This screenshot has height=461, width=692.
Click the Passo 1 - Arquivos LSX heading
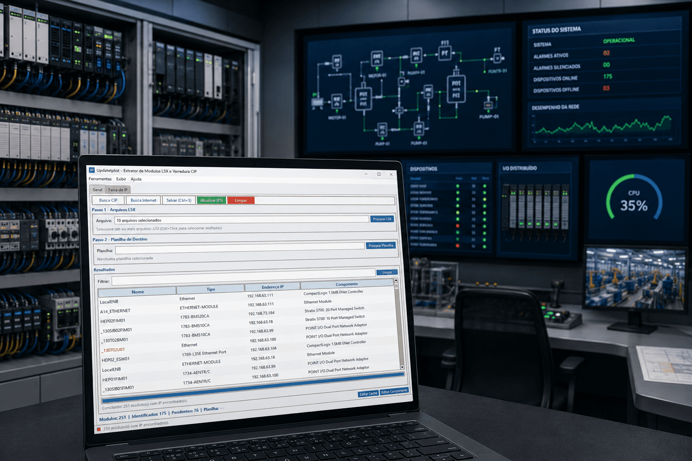coord(114,210)
